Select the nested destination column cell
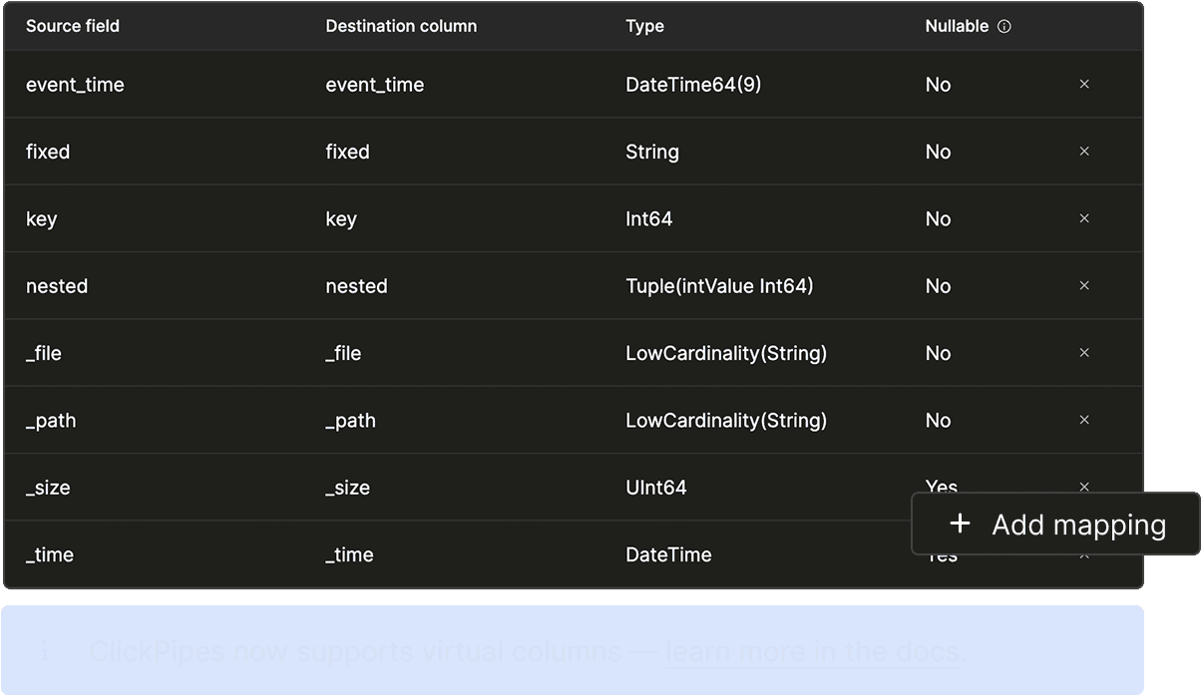Image resolution: width=1201 pixels, height=695 pixels. [x=356, y=286]
